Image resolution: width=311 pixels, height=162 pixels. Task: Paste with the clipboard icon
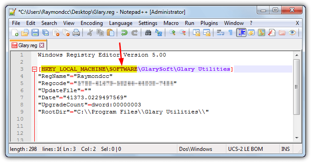tap(110, 32)
